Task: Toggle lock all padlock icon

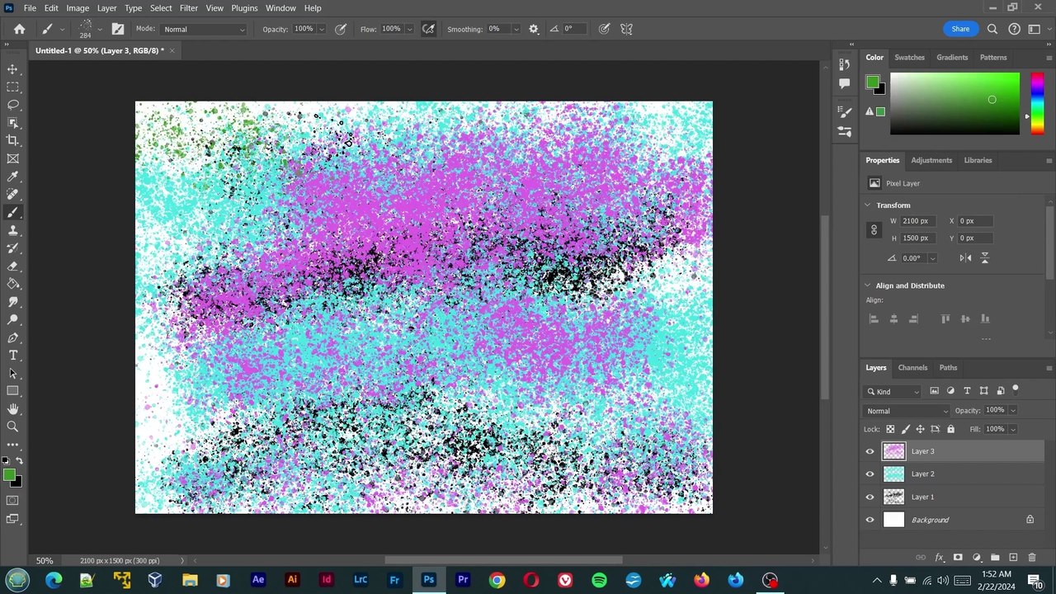Action: pyautogui.click(x=950, y=429)
